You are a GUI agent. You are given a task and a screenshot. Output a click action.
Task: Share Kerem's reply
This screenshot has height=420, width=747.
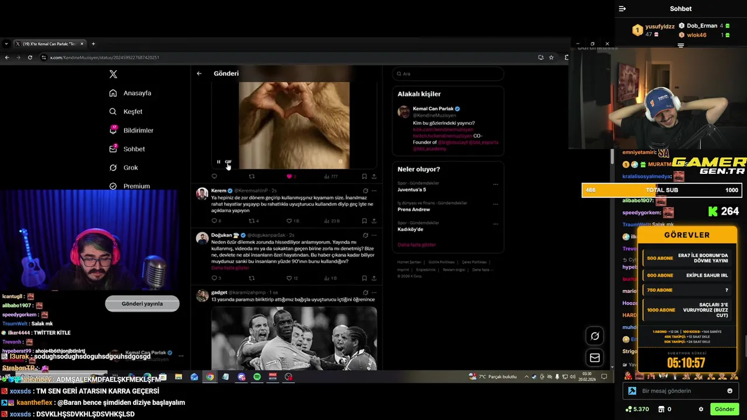(x=374, y=221)
